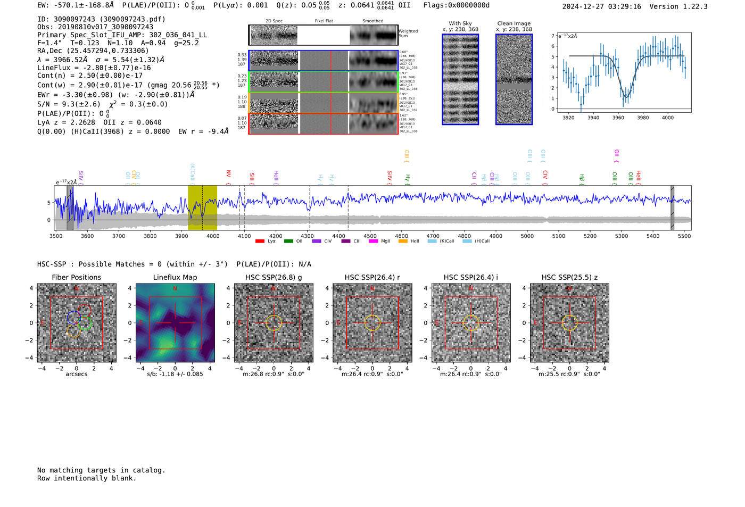Click the magenta OII line marker
745x507 pixels.
tap(616, 156)
